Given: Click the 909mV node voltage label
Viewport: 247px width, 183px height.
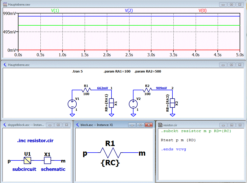Looking at the screenshot, I should point(162,88).
